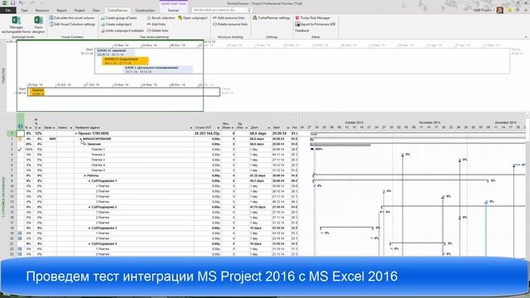530x298 pixels.
Task: Switch to the View ribbon tab
Action: [96, 11]
